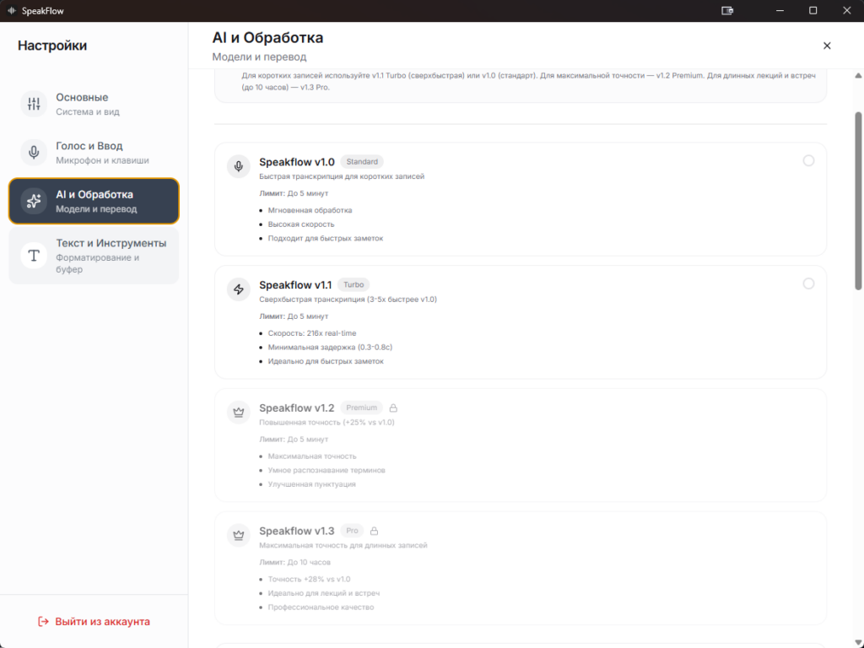Click the lock icon next to Pro badge
Image resolution: width=864 pixels, height=648 pixels.
[x=373, y=531]
